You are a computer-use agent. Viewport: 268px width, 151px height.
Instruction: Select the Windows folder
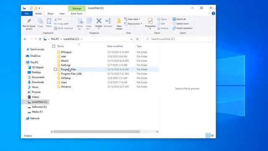pos(66,87)
